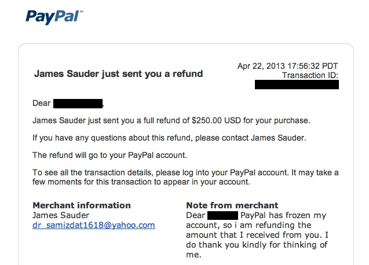Open the dr_samizdat1618@yahoo.com email link
369x265 pixels.
point(94,225)
